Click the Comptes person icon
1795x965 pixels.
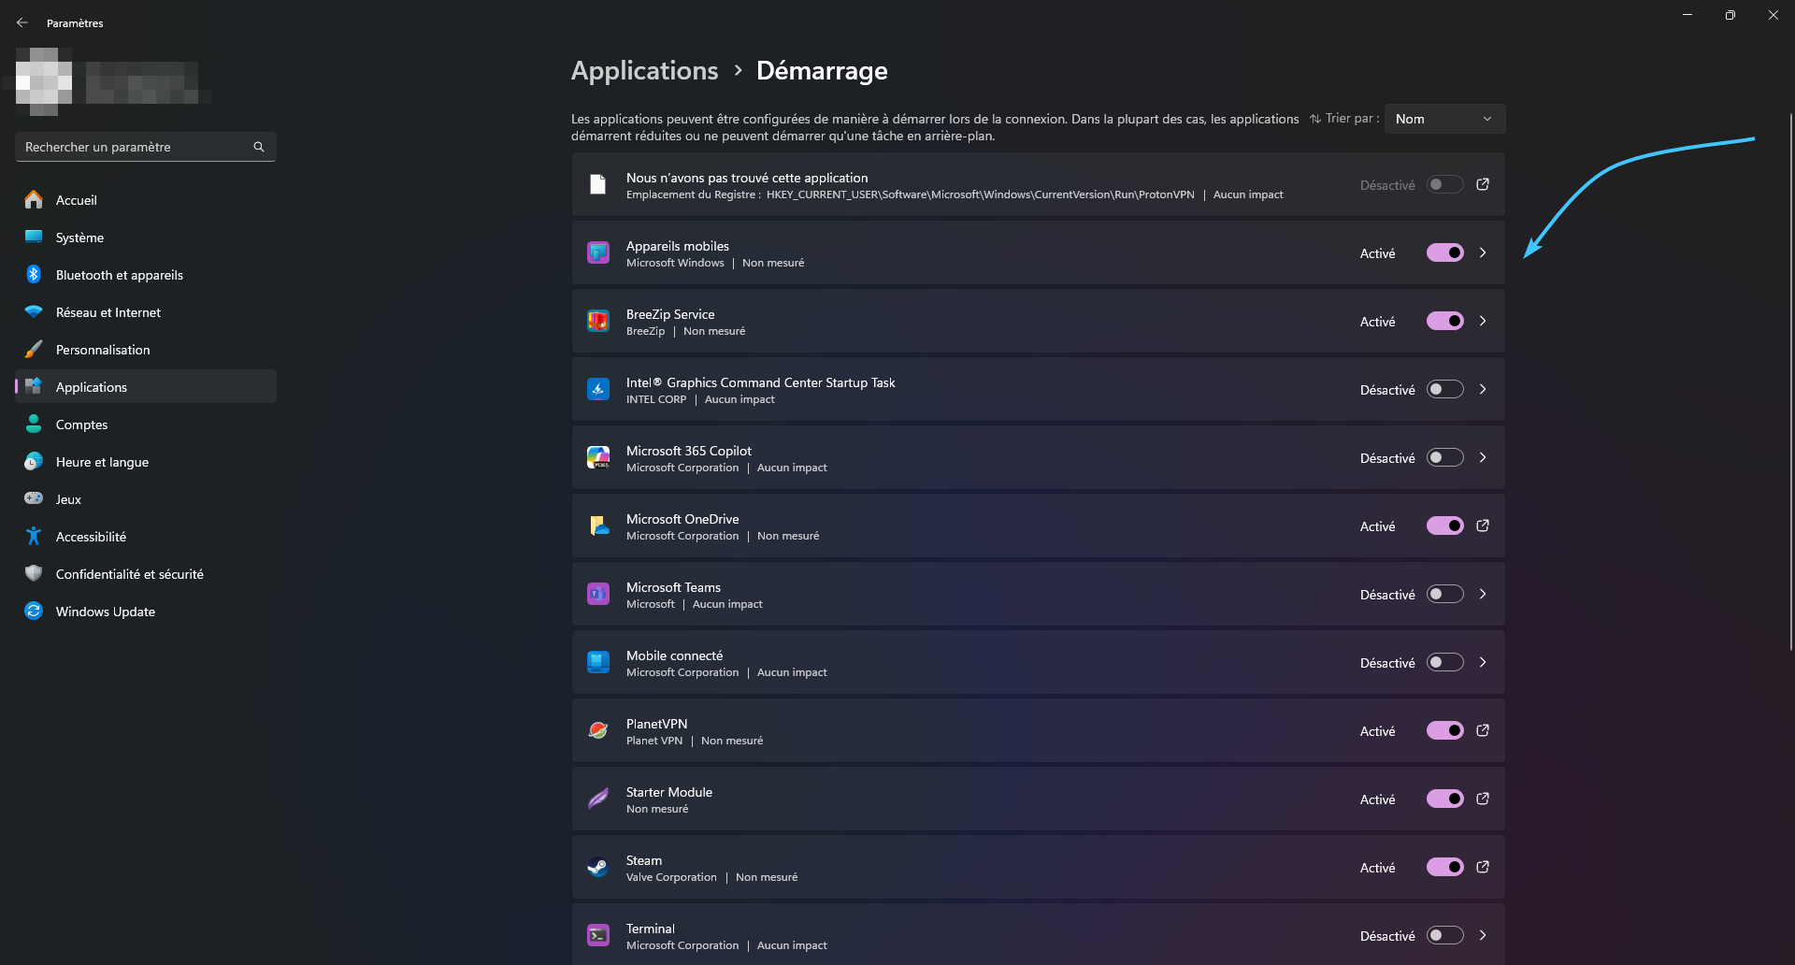click(34, 424)
